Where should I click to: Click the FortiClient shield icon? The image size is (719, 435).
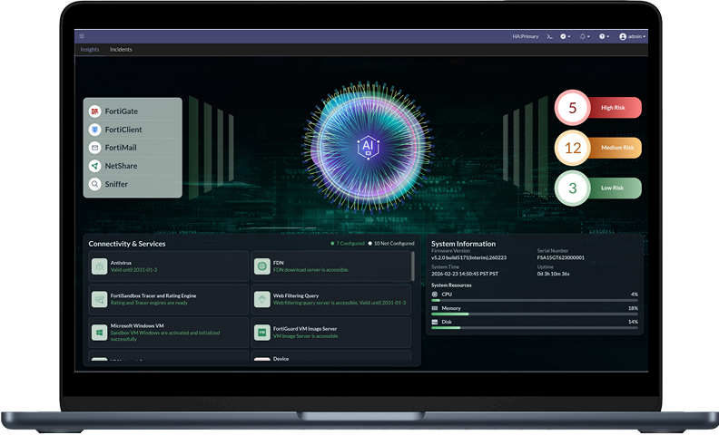point(95,130)
